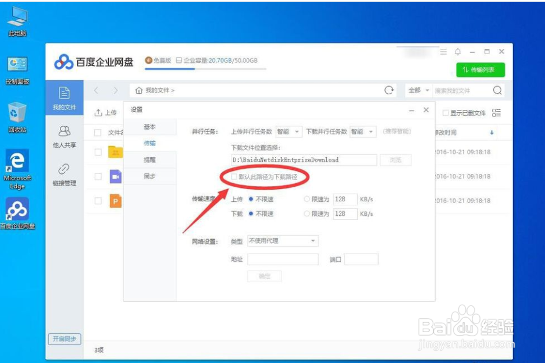
Task: Confirm settings with the 确定 button
Action: pyautogui.click(x=265, y=276)
